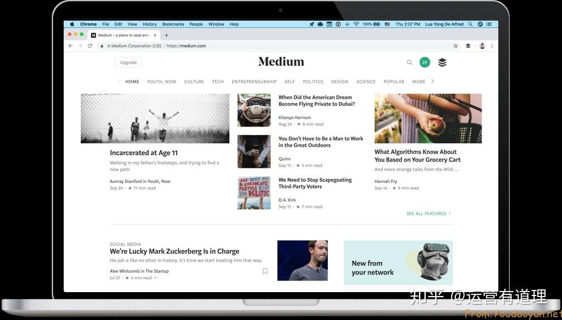
Task: Click the Buffer stack icon beside notifications
Action: (442, 62)
